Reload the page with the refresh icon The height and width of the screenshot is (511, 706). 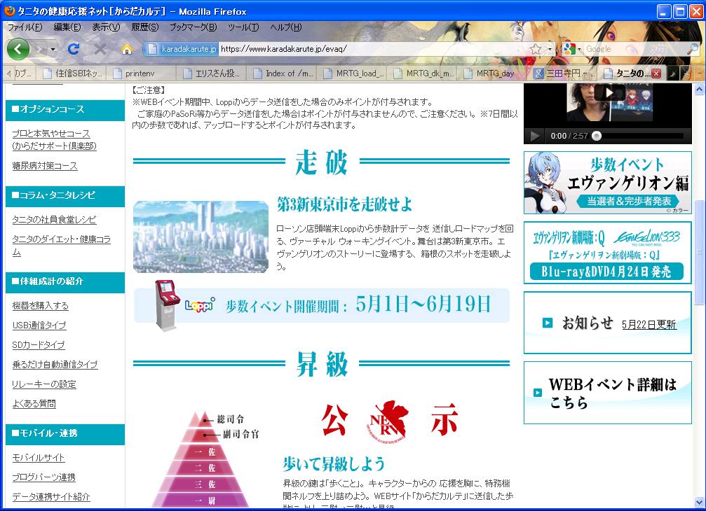(x=74, y=48)
